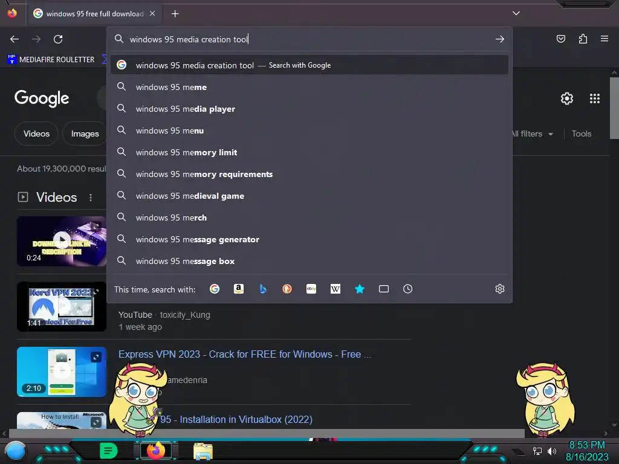Select suggestion 'windows 95 medieval game'
This screenshot has width=619, height=464.
(309, 196)
